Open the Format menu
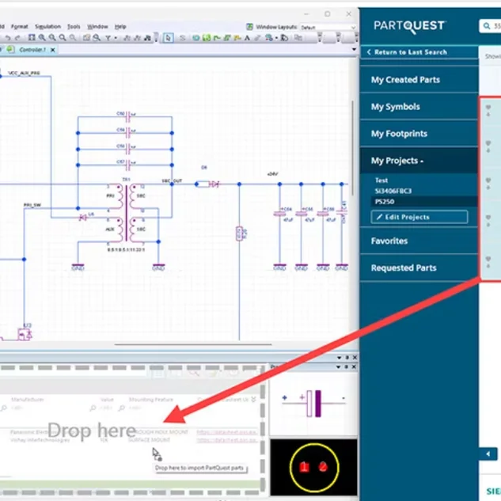501x501 pixels. [20, 27]
